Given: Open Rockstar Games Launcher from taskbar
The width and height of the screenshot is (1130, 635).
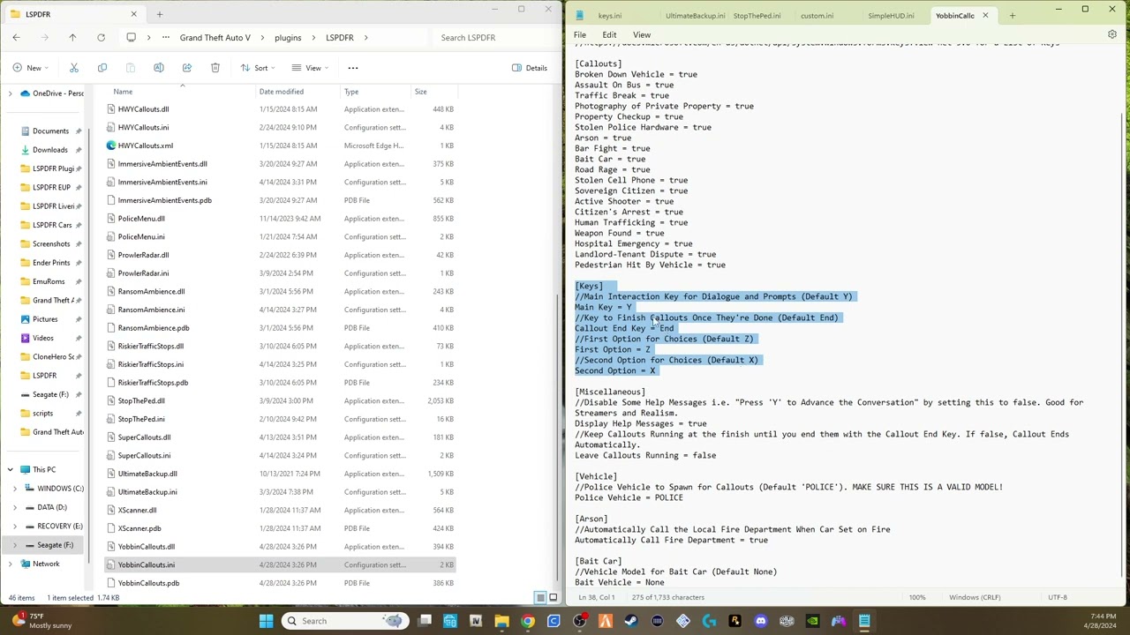Looking at the screenshot, I should click(734, 621).
